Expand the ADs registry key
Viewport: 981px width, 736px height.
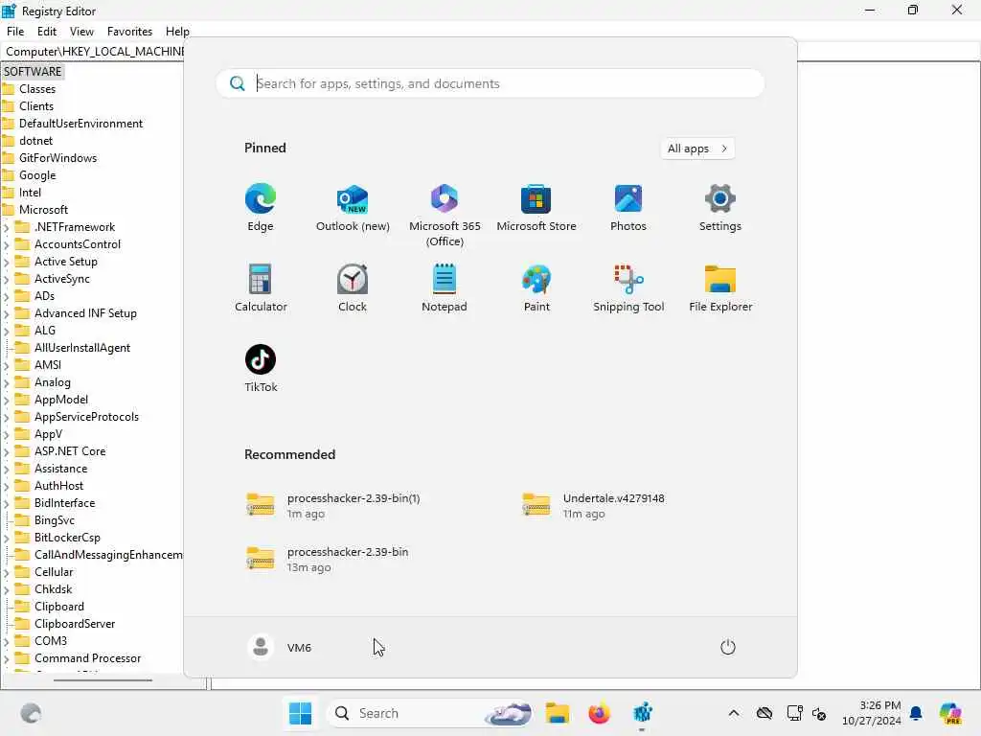(7, 296)
